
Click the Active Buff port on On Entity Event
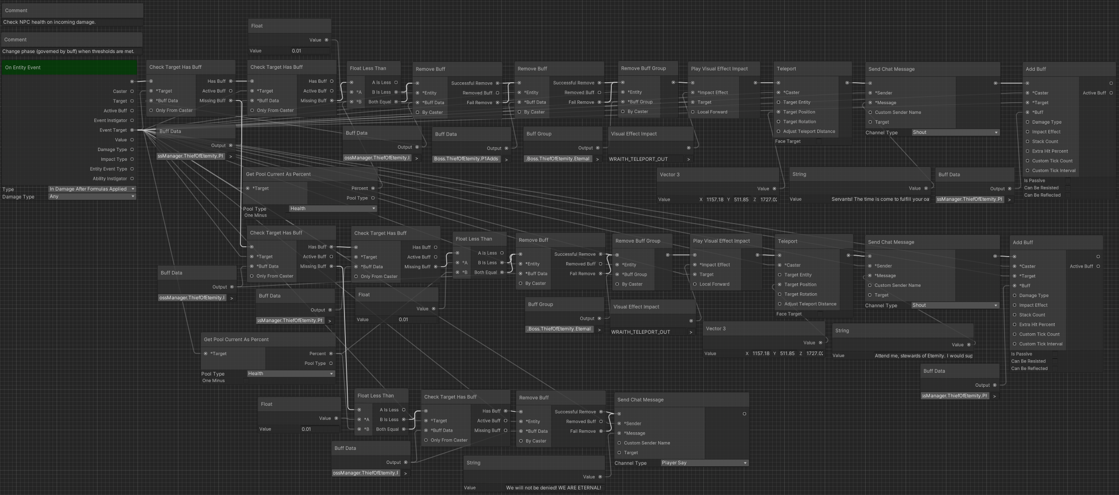[x=132, y=111]
